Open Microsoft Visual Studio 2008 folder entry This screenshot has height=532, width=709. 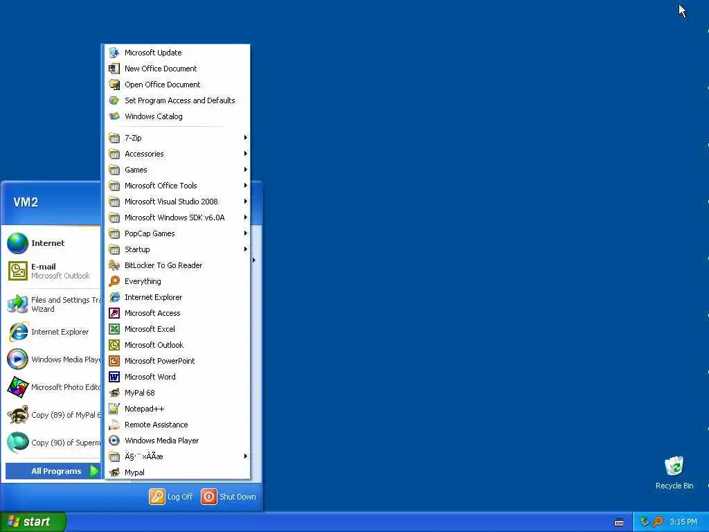tap(178, 202)
